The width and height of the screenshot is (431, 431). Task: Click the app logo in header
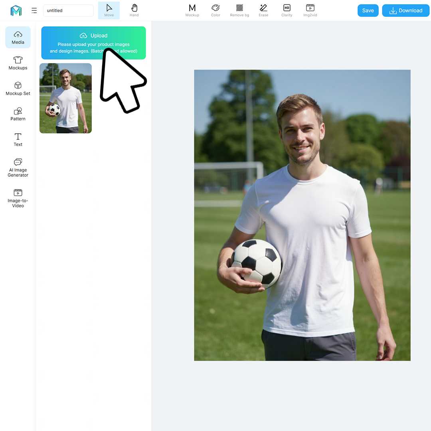pyautogui.click(x=16, y=10)
